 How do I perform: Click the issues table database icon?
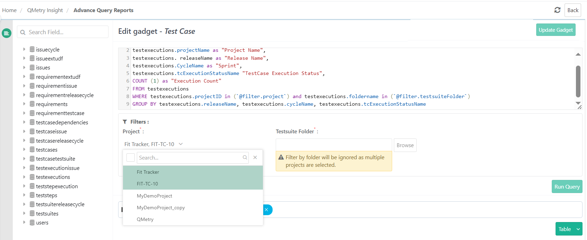[32, 67]
